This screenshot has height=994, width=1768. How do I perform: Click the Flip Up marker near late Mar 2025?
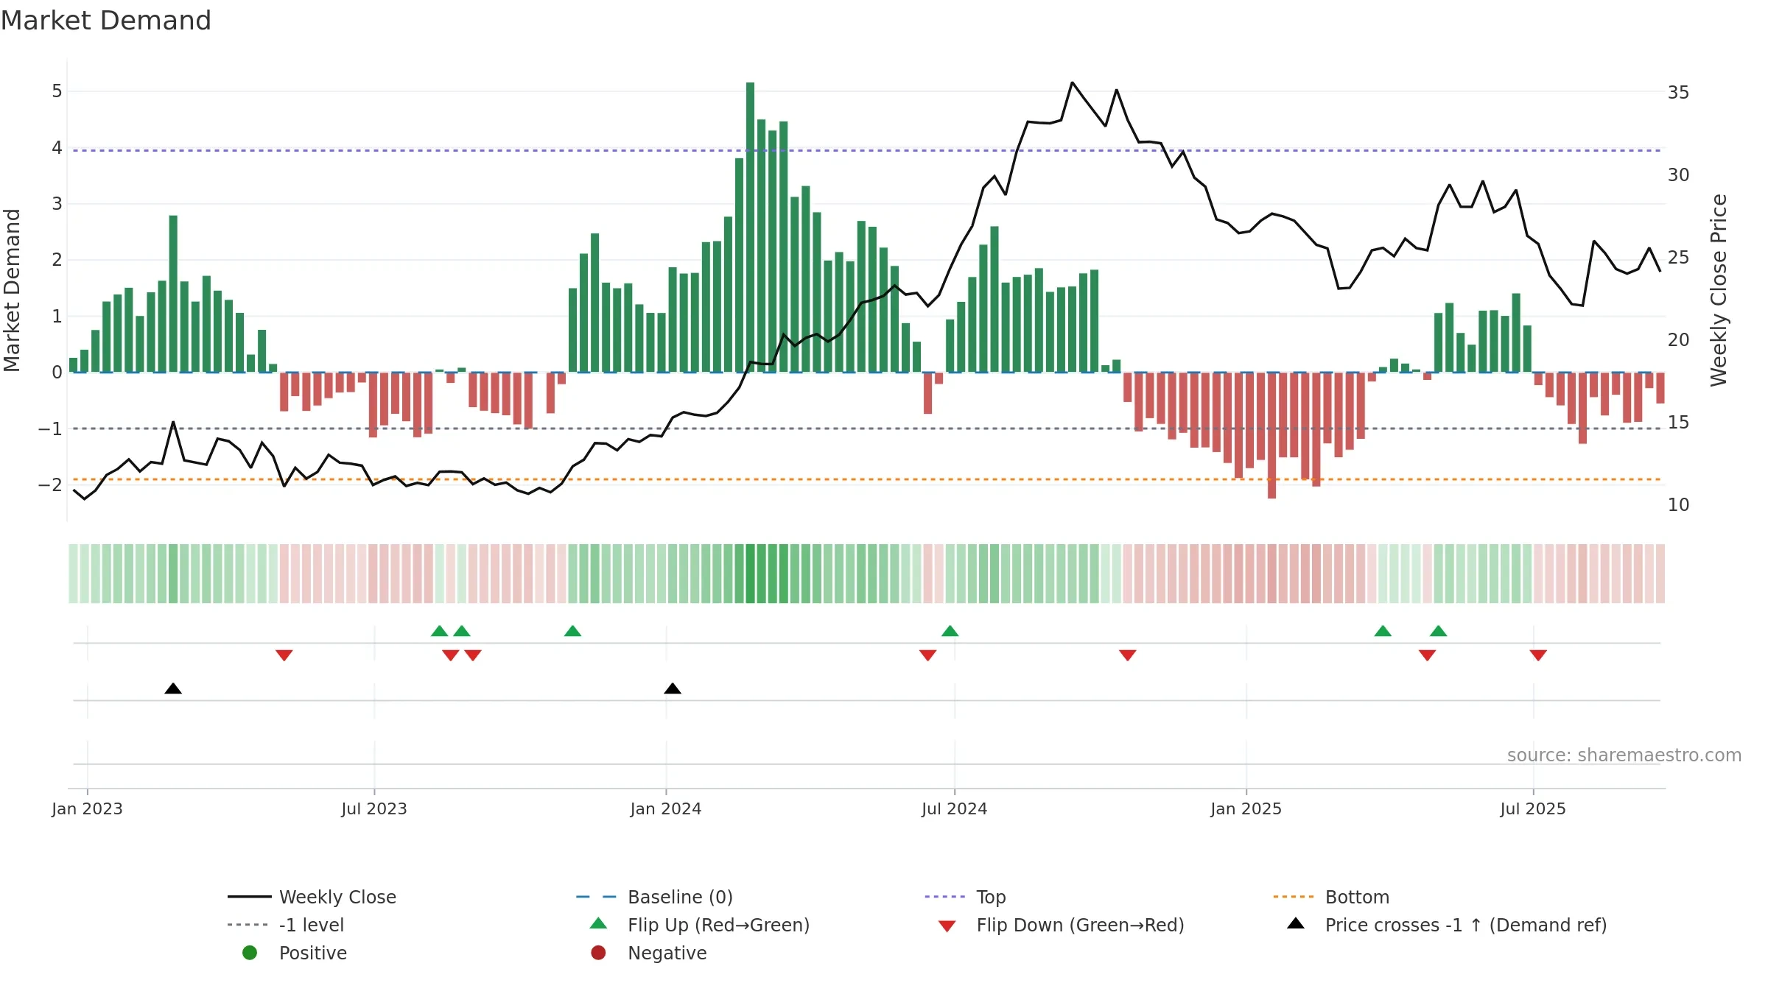coord(1383,631)
